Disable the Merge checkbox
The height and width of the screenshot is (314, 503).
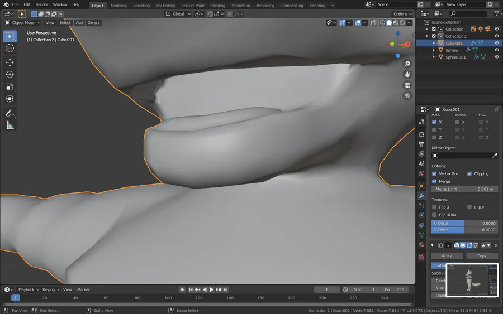tap(434, 181)
